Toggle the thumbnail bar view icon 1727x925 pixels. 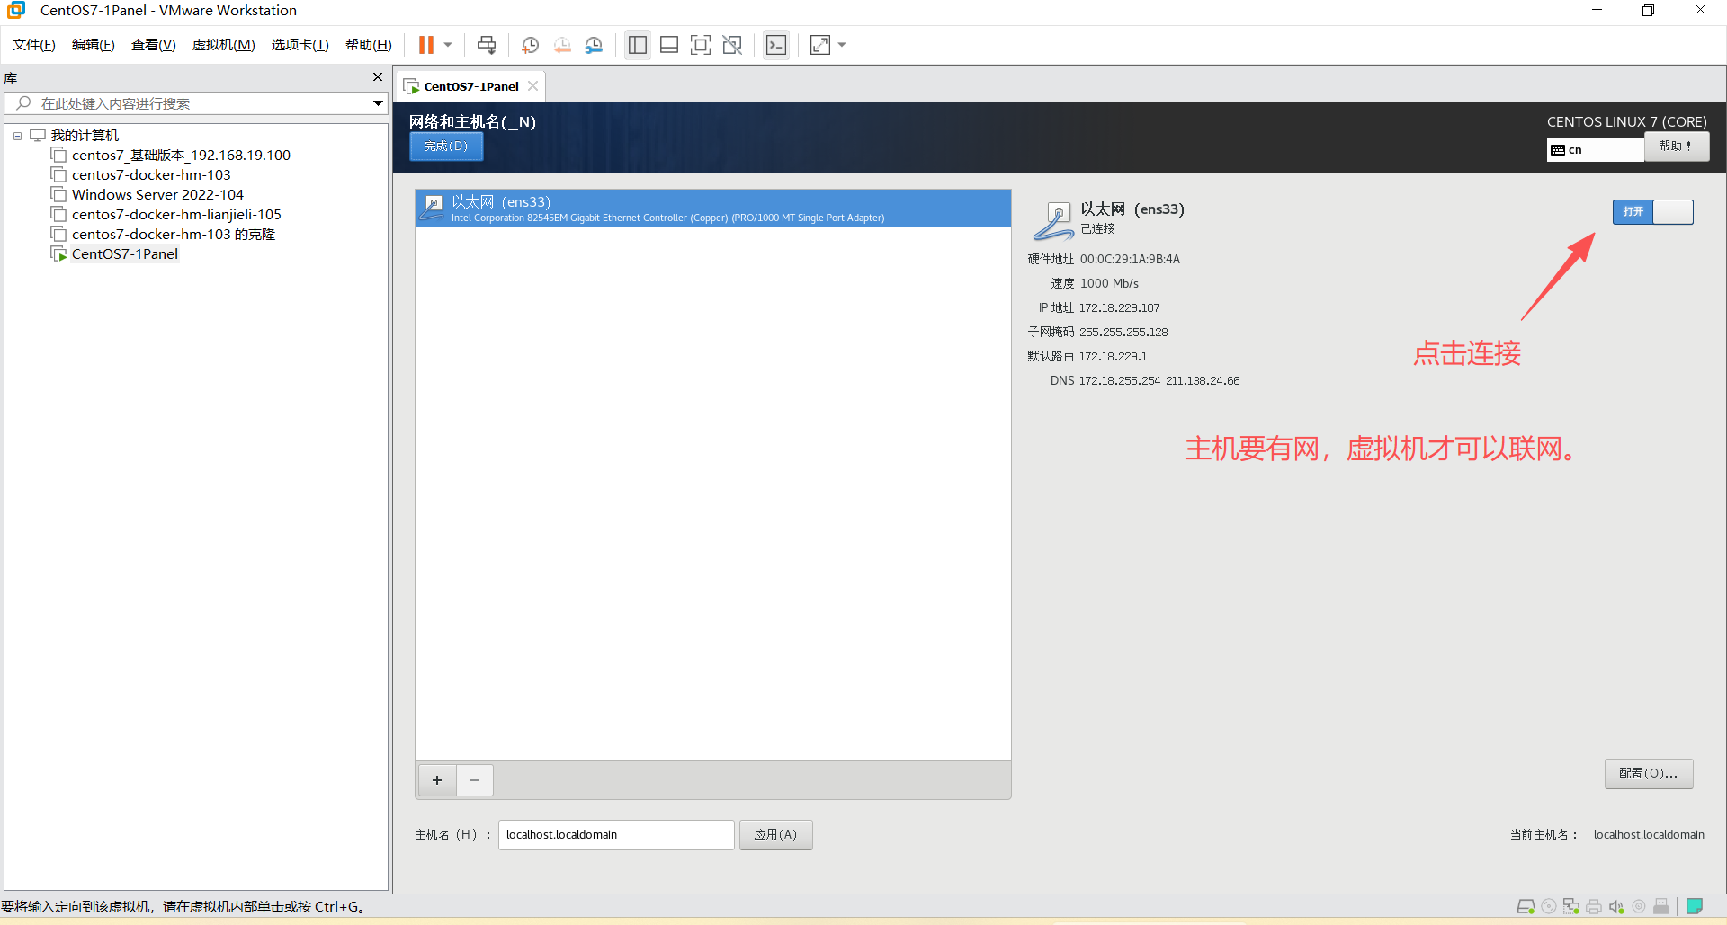click(669, 45)
